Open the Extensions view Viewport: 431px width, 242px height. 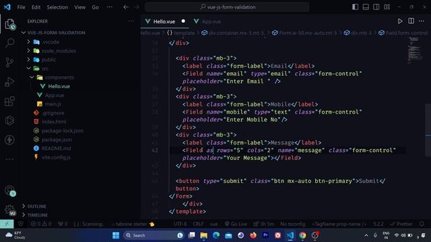(9, 102)
